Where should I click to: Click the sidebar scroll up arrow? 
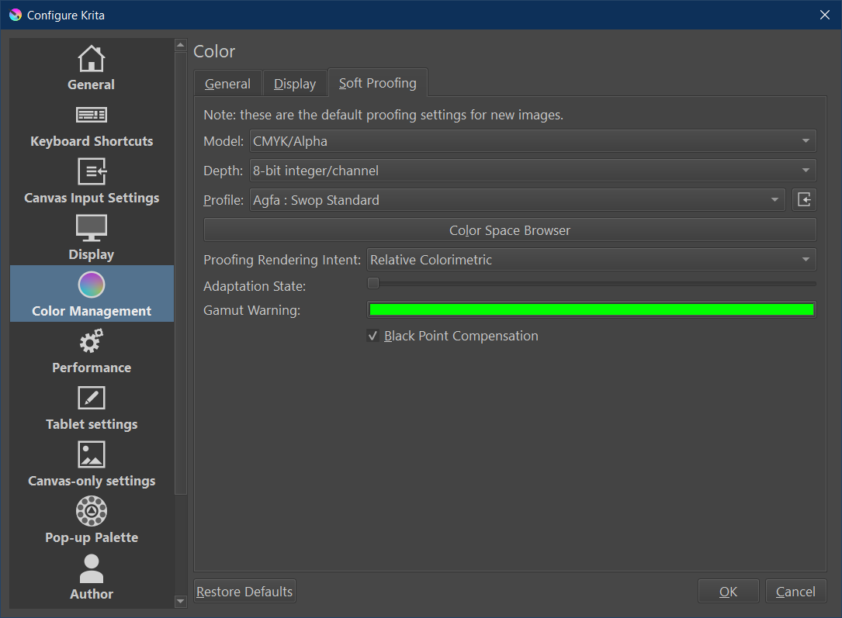[x=181, y=45]
